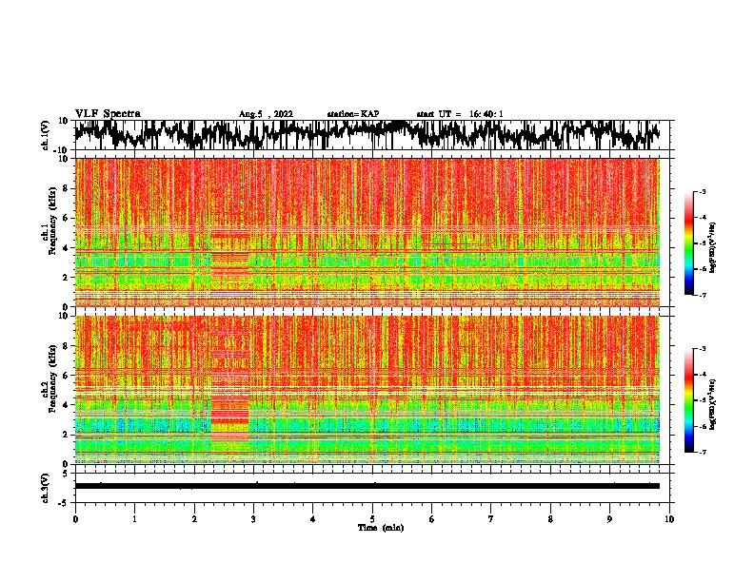Click time axis tick label "2"
Viewport: 754px width, 582px height.
coord(194,519)
